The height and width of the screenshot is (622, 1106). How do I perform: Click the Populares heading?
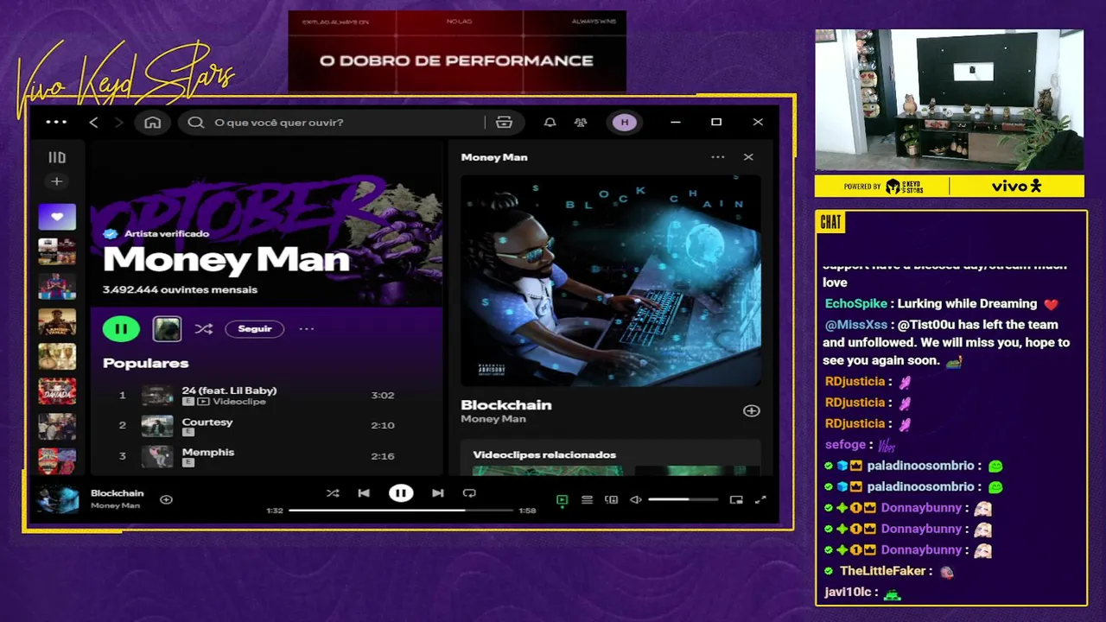(x=145, y=363)
